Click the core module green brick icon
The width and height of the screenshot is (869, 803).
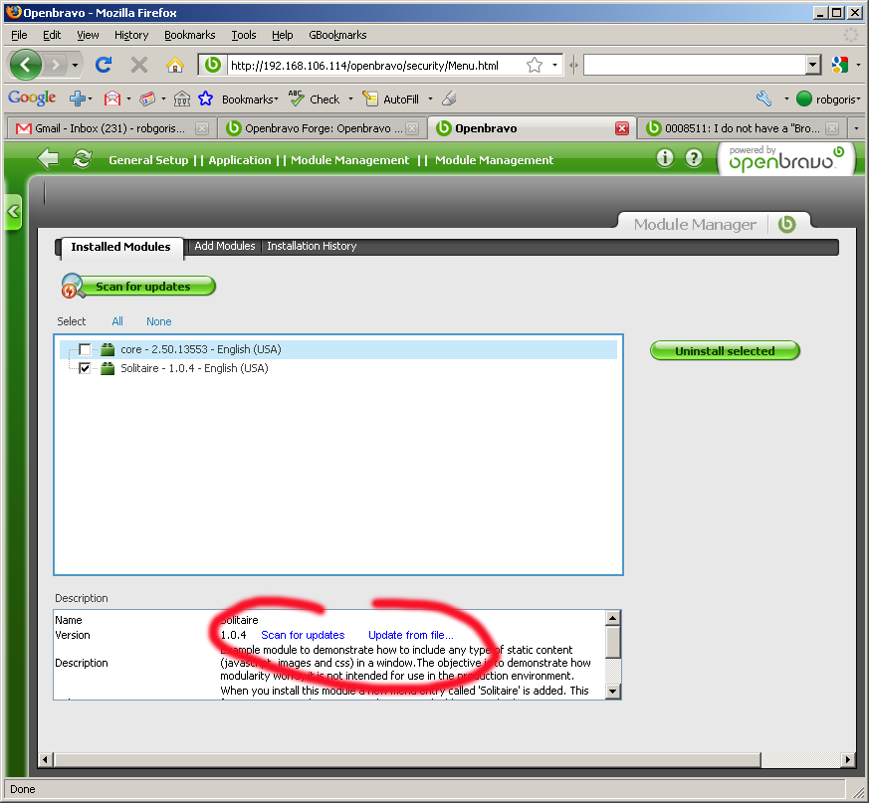[x=108, y=349]
